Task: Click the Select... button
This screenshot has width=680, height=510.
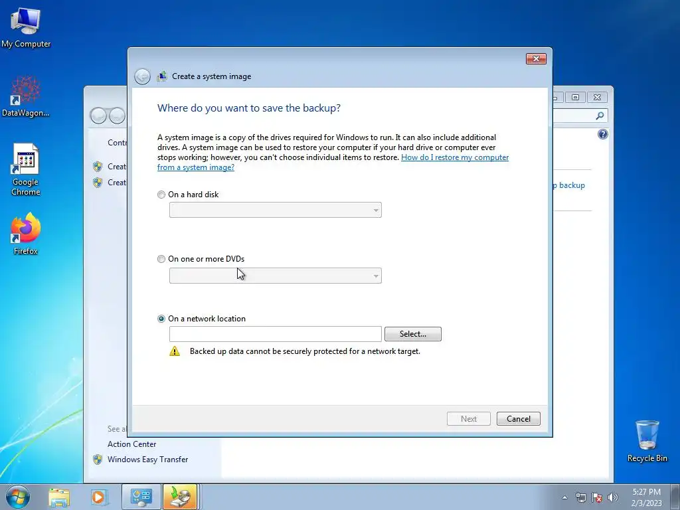Action: point(413,334)
